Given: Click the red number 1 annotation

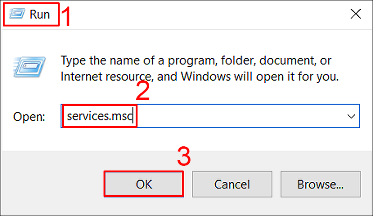Looking at the screenshot, I should click(x=67, y=16).
